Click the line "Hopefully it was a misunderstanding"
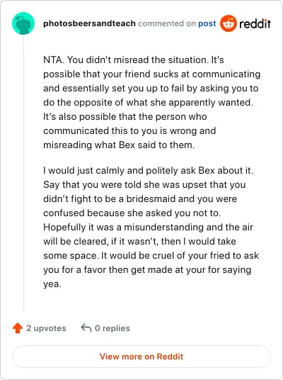 point(148,228)
